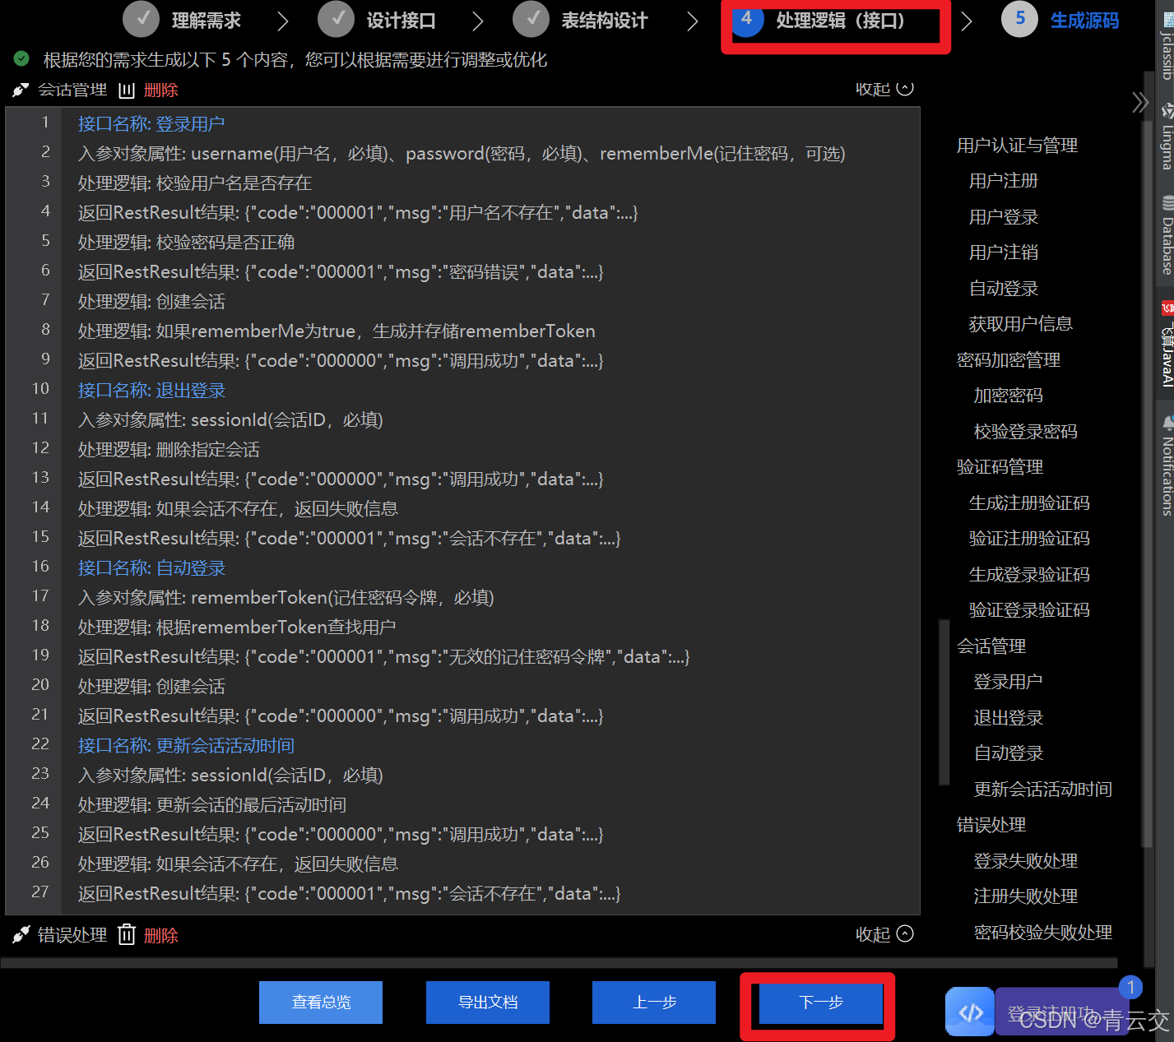Click the 查看总览 button

[321, 1003]
